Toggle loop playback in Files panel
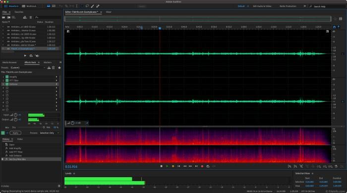The width and height of the screenshot is (347, 193). click(x=31, y=56)
